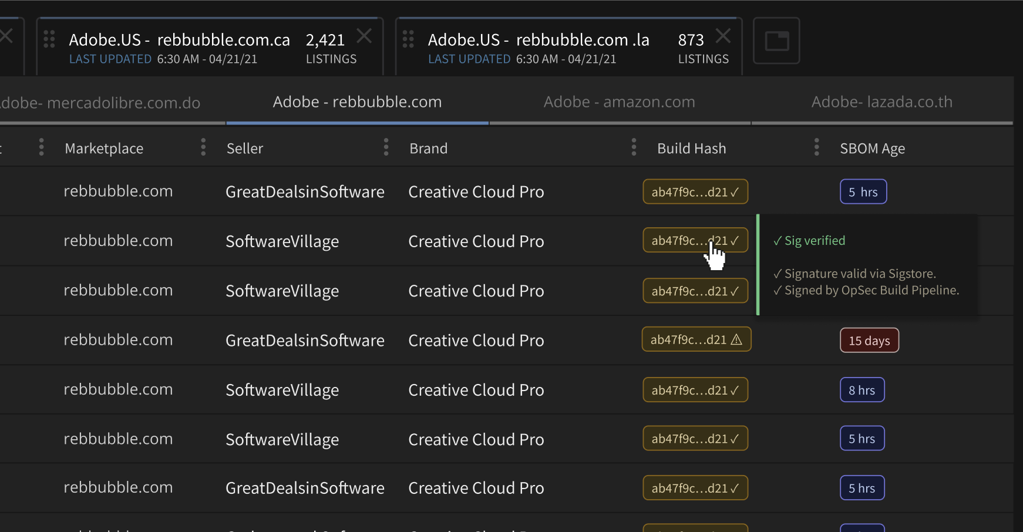Click the Sig verified tooltip heading
The width and height of the screenshot is (1023, 532).
809,241
